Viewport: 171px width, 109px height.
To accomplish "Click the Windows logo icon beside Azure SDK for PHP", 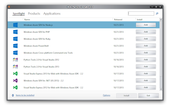I will (x=15, y=32).
